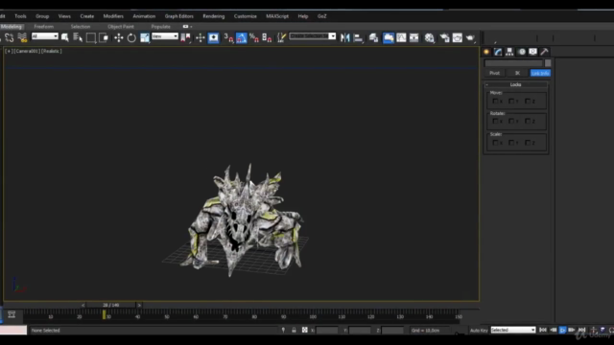614x345 pixels.
Task: Check the Rotate X lock checkbox
Action: point(495,122)
